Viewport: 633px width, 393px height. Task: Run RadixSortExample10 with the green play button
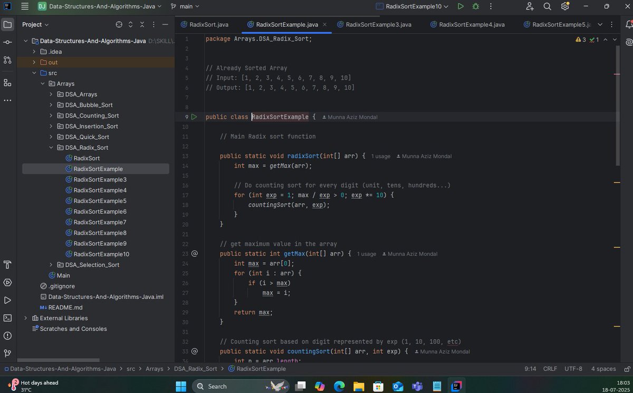click(x=461, y=6)
